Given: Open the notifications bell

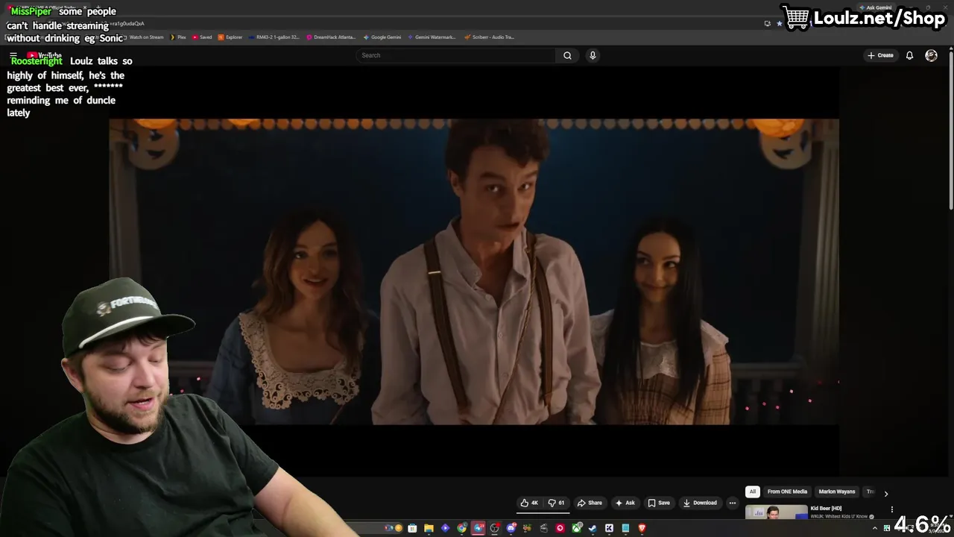Looking at the screenshot, I should 909,55.
